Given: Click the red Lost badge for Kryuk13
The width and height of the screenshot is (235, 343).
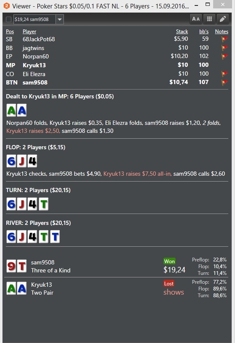Looking at the screenshot, I should tap(169, 284).
